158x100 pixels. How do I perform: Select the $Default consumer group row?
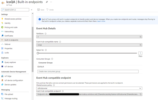[89, 67]
